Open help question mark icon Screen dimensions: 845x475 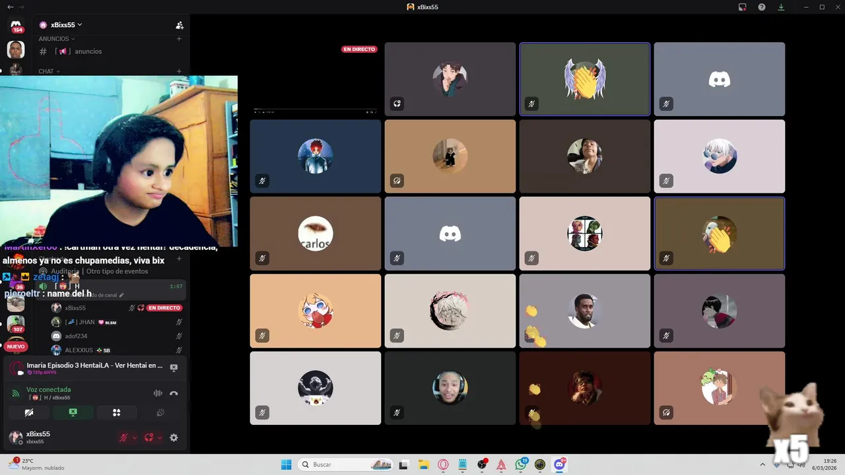[x=762, y=7]
